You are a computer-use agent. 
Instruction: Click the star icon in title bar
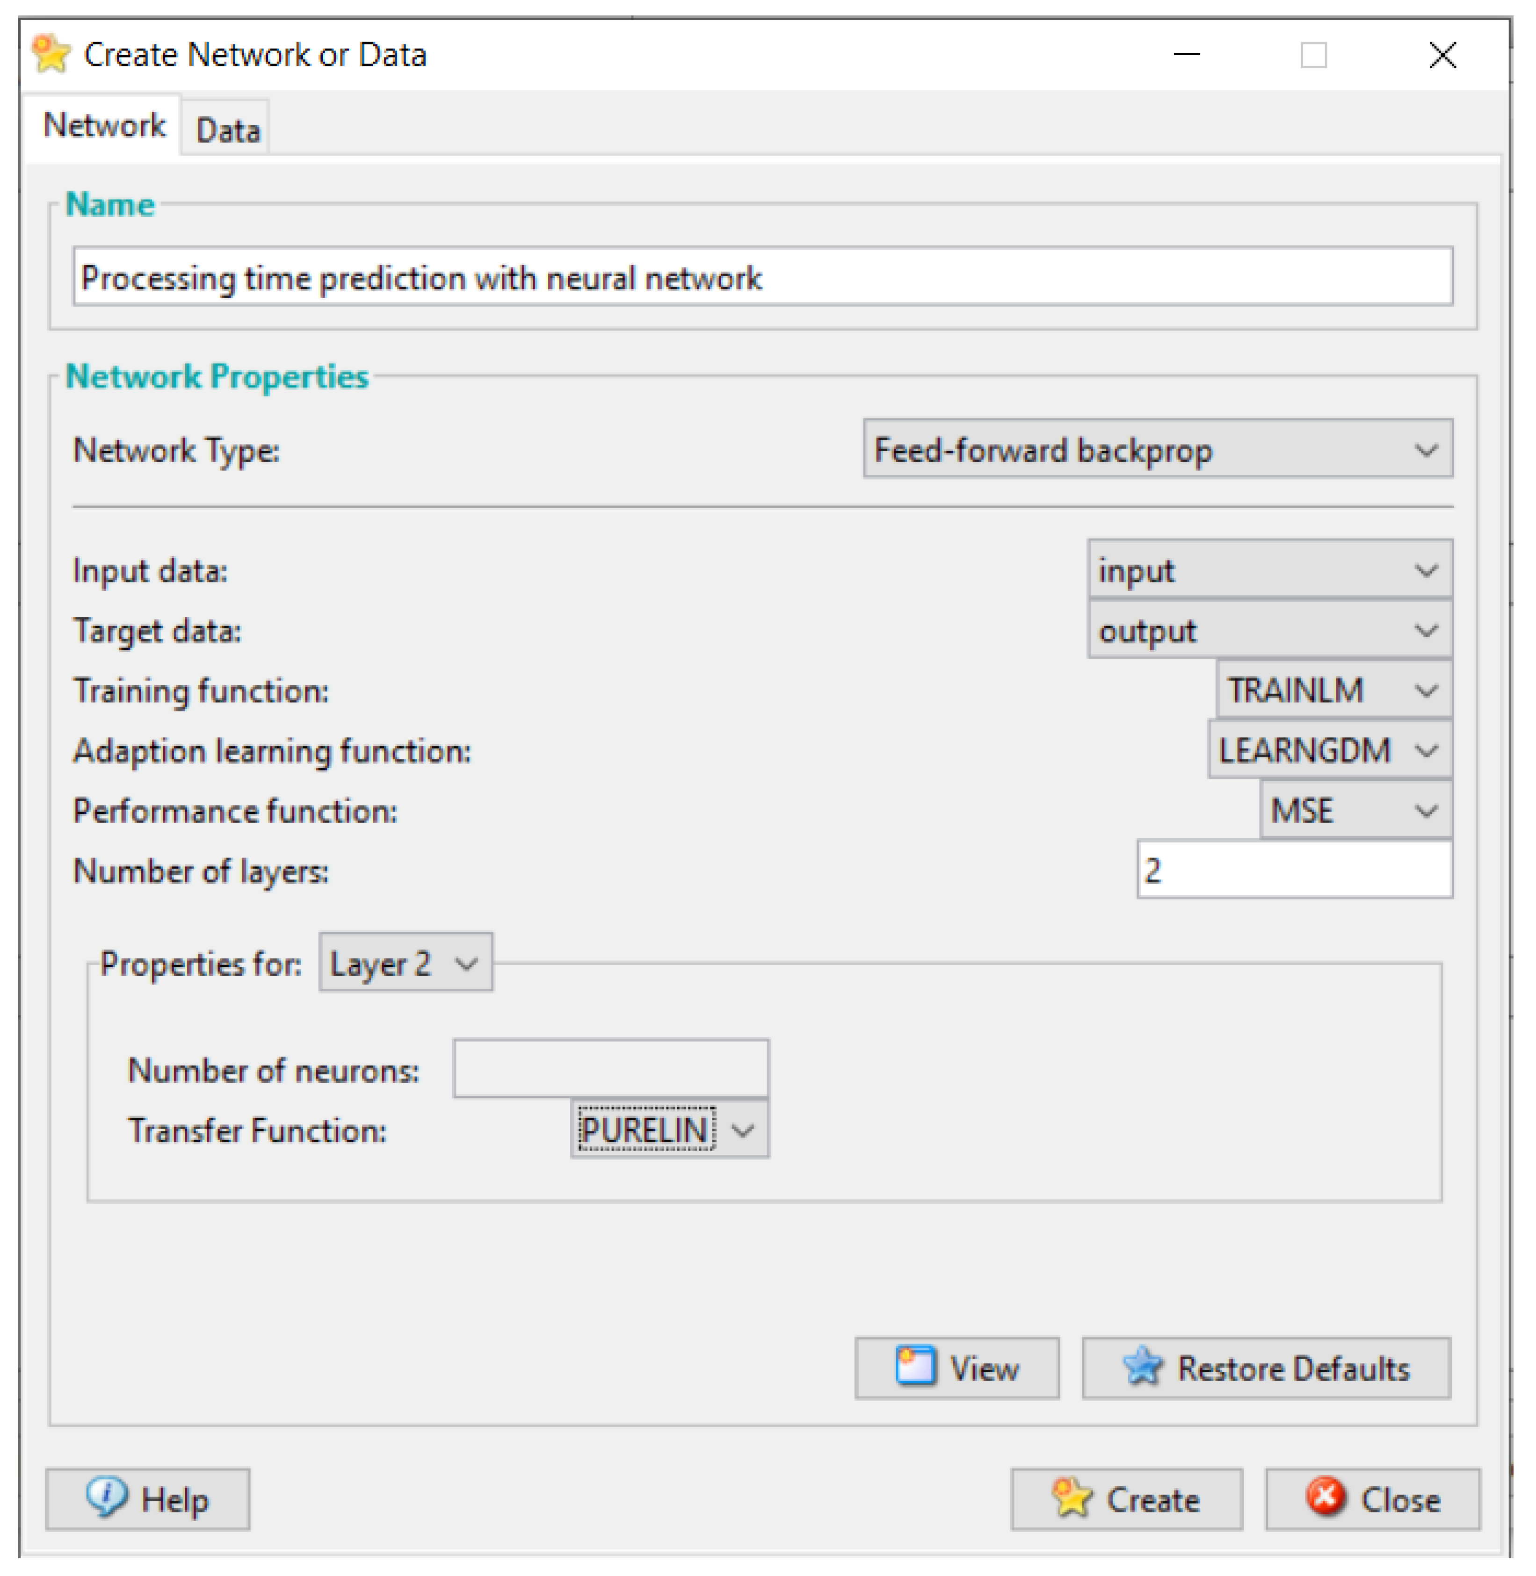click(51, 54)
